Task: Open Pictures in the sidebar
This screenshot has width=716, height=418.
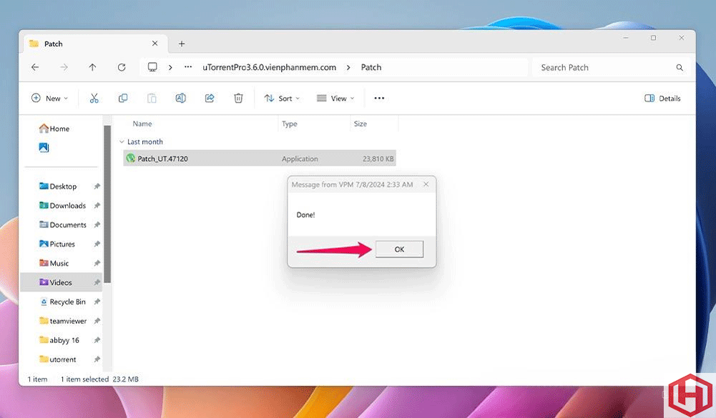Action: click(x=57, y=244)
